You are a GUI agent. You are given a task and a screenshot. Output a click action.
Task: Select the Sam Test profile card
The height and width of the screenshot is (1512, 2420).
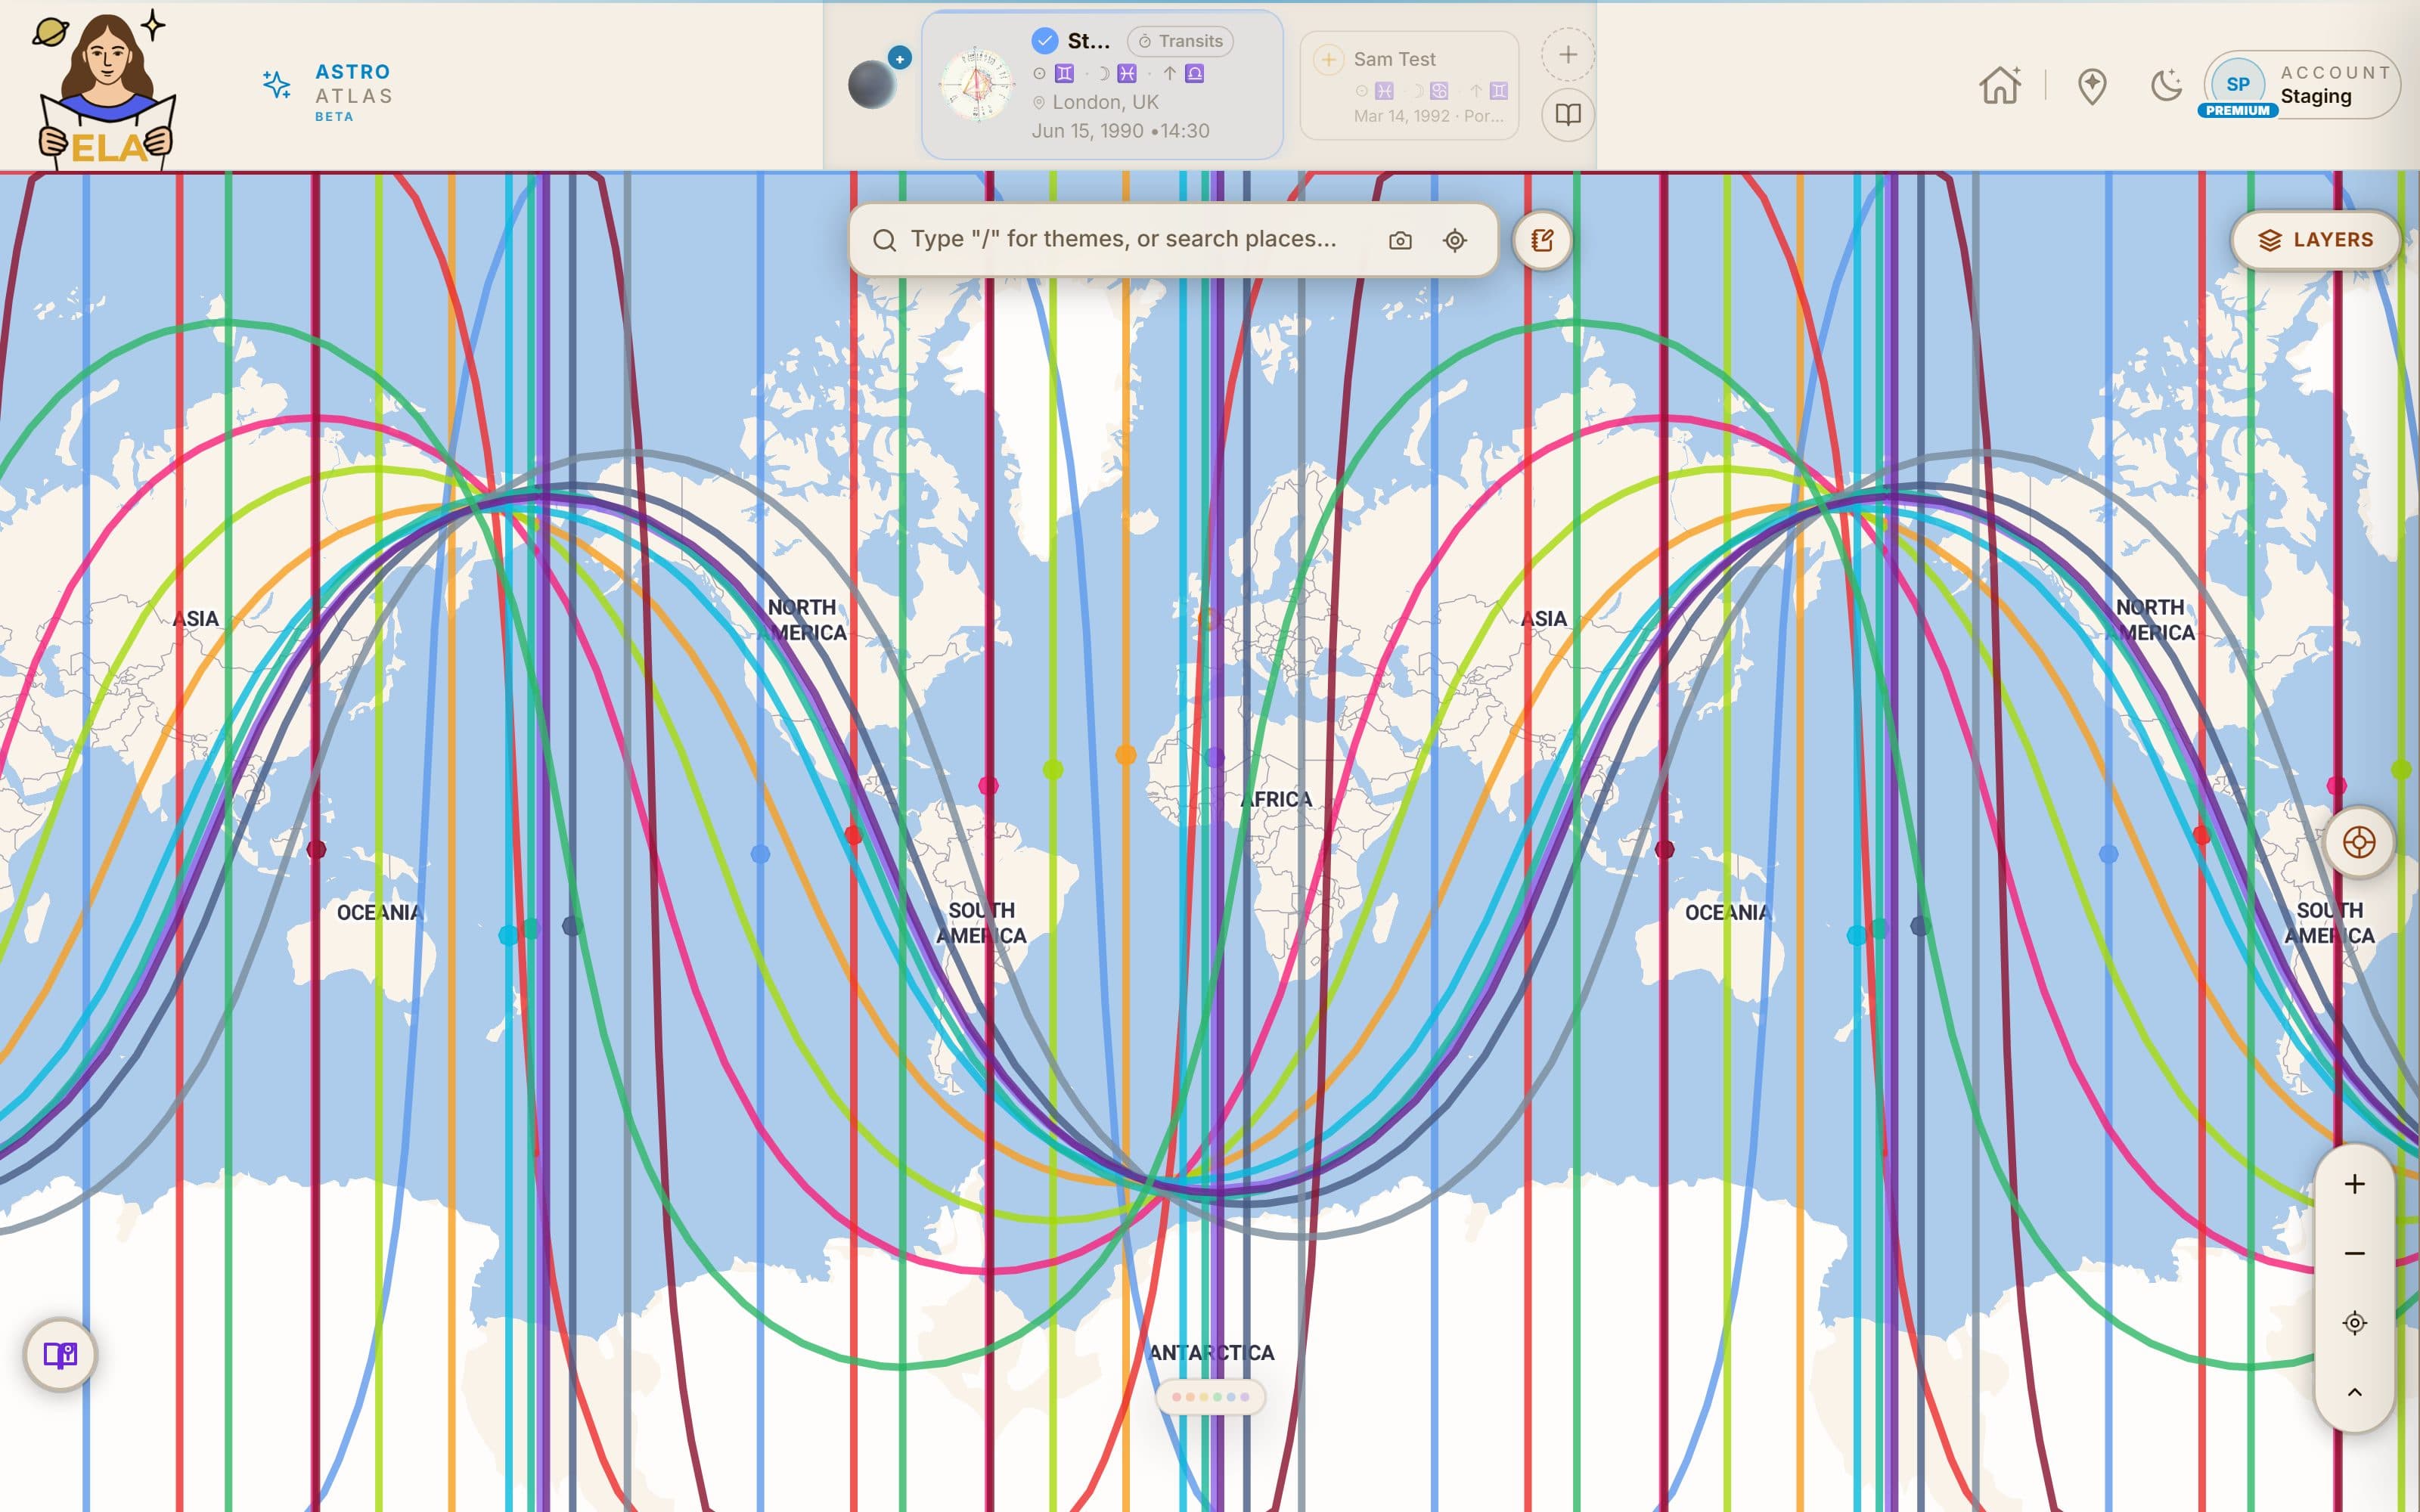click(1409, 86)
